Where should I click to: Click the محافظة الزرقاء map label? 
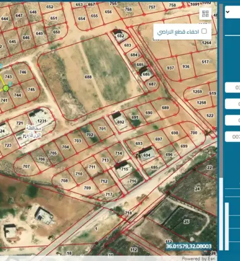34,131
